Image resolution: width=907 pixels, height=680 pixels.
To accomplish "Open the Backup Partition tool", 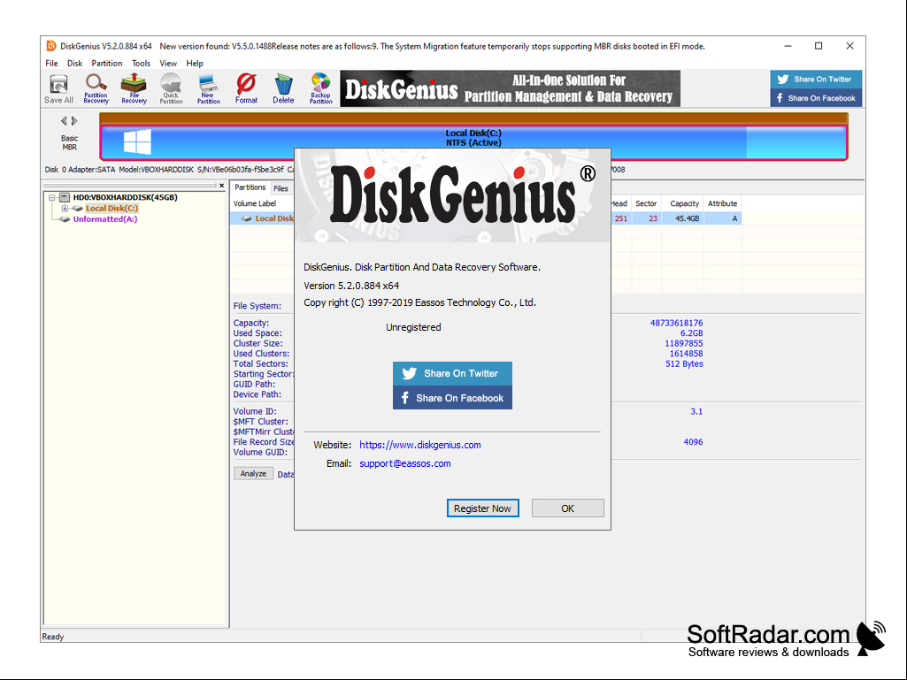I will (x=320, y=89).
